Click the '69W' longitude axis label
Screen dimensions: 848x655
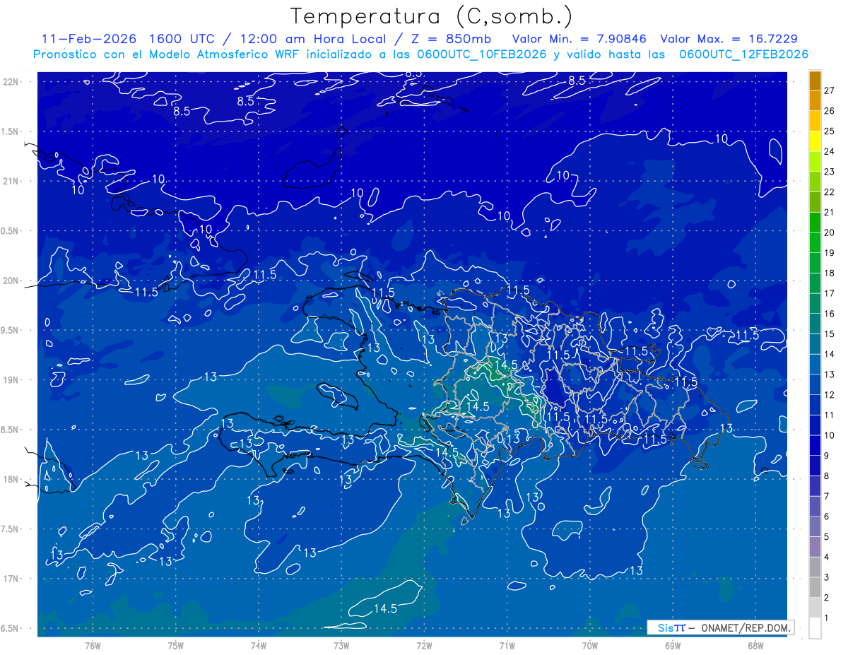pos(673,645)
